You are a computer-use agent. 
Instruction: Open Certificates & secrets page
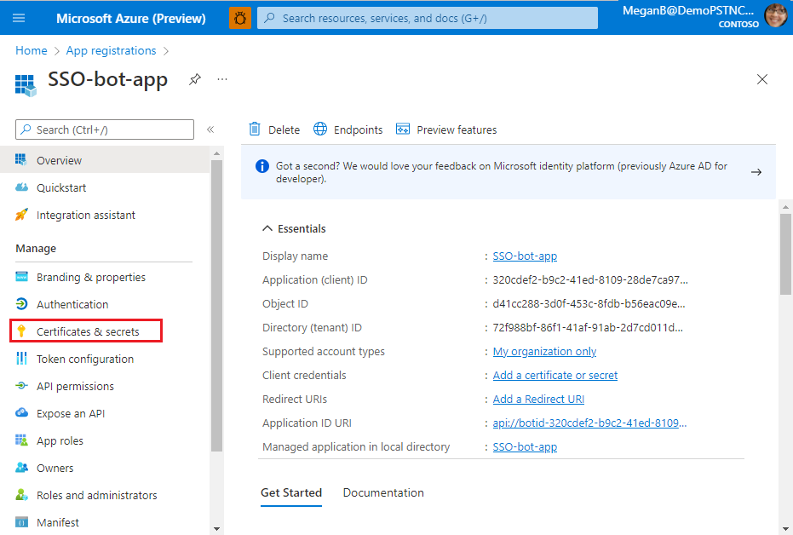(x=86, y=331)
